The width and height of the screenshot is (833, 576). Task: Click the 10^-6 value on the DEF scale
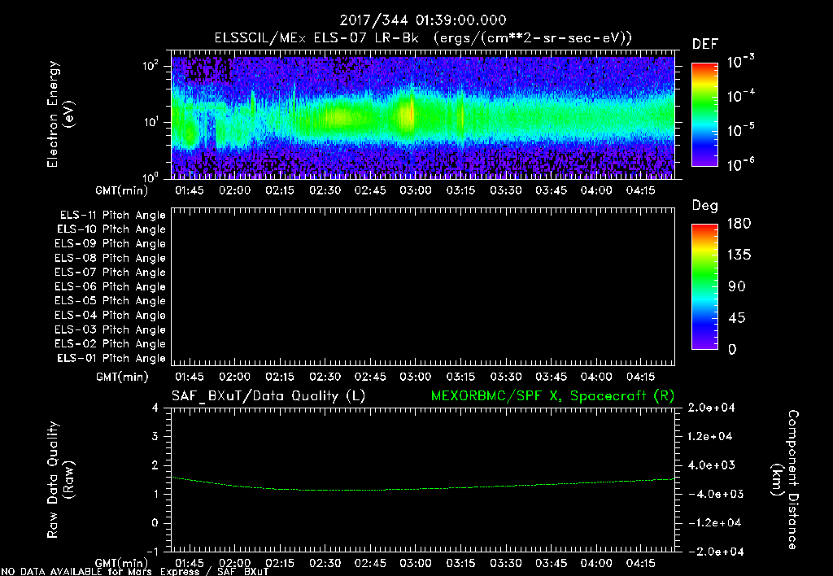[x=740, y=164]
